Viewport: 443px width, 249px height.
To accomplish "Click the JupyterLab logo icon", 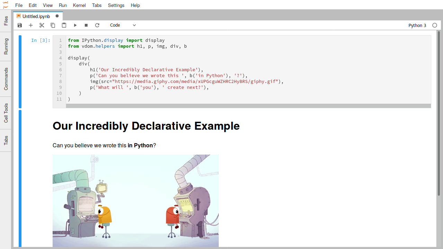I will (x=6, y=5).
